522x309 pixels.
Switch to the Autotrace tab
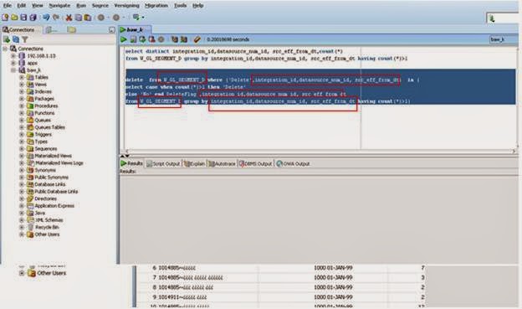(222, 163)
